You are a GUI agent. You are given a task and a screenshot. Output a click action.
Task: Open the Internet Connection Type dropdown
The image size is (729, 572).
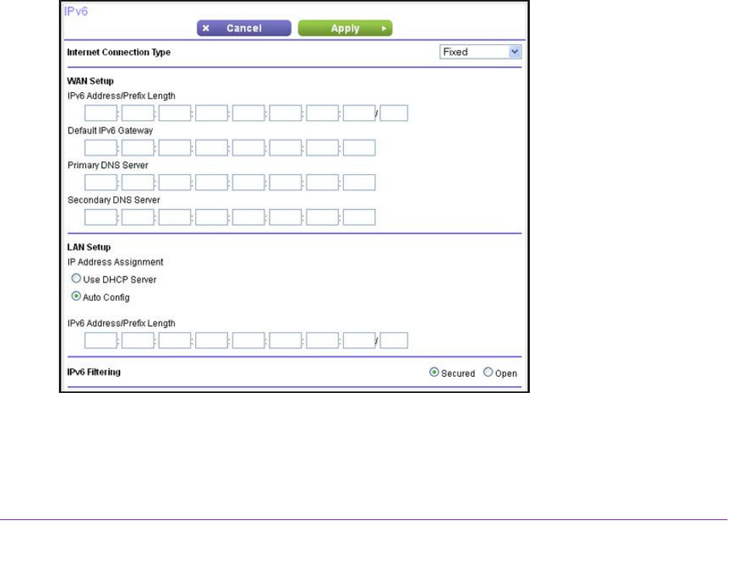480,52
